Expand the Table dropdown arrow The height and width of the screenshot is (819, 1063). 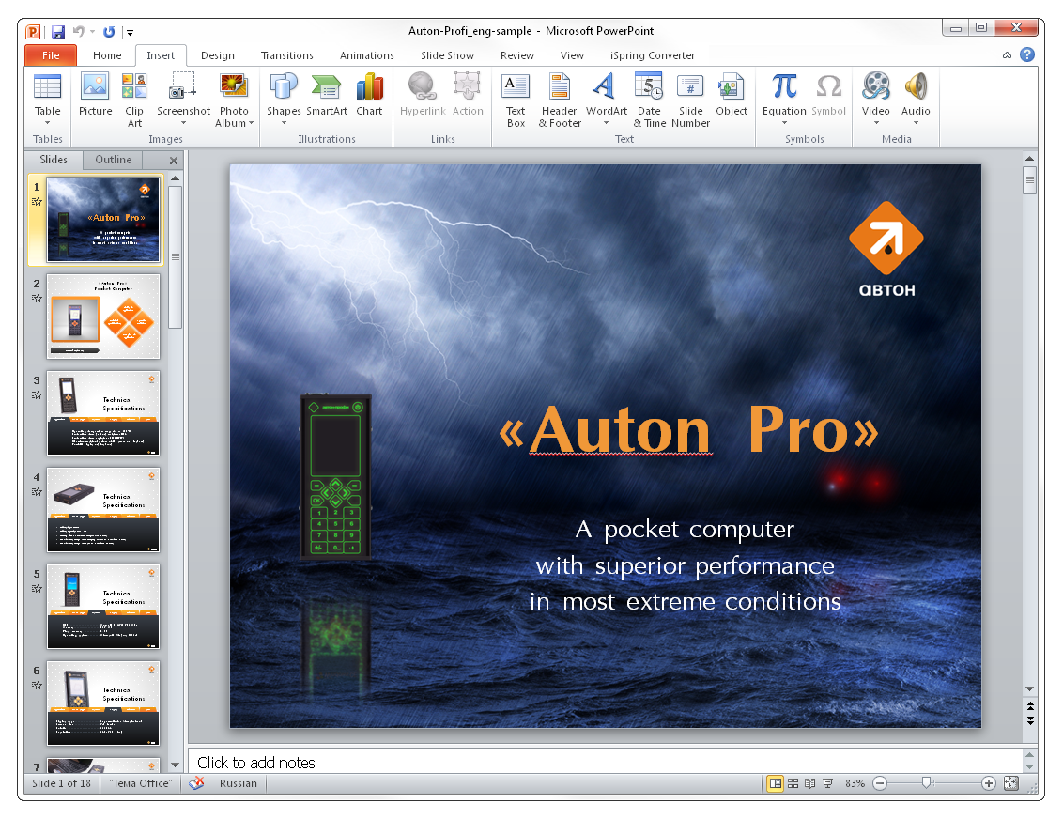point(48,123)
